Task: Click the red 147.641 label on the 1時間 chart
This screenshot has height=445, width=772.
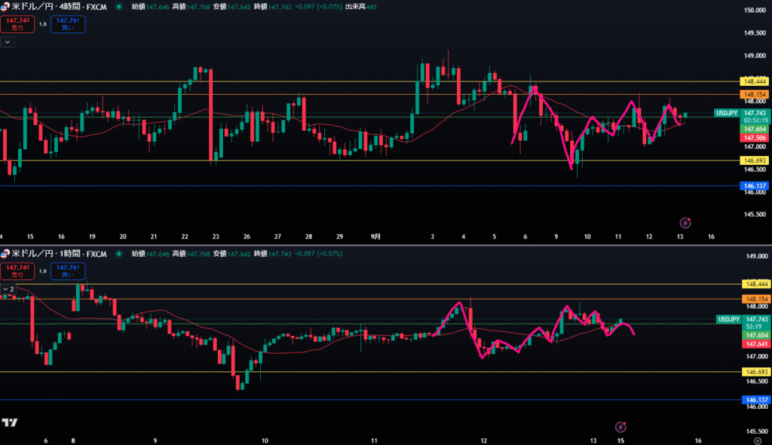Action: tap(756, 344)
